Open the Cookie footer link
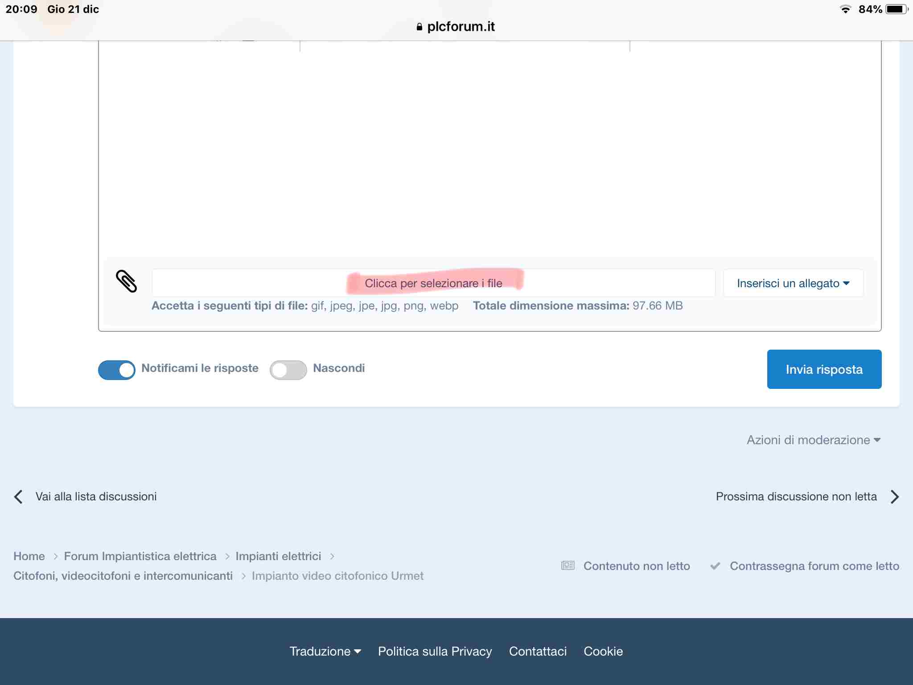Screen dimensions: 913x685 point(603,652)
